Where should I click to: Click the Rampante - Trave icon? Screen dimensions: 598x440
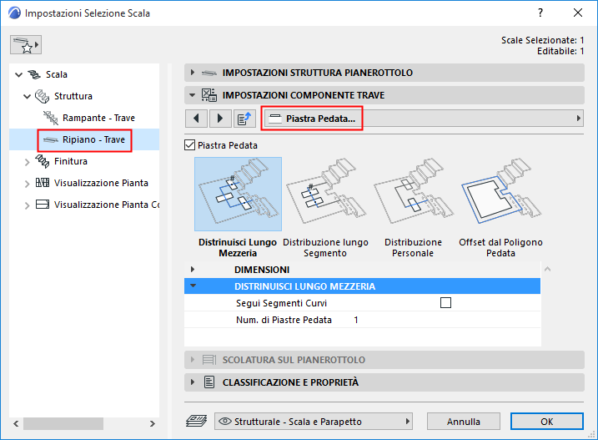click(51, 118)
